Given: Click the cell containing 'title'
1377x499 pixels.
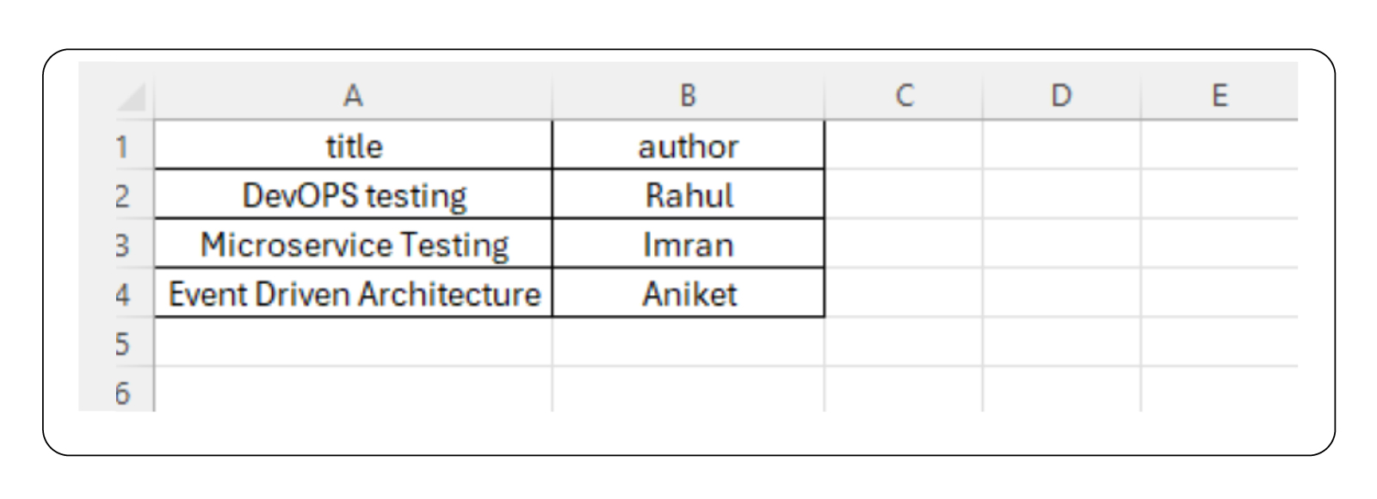Looking at the screenshot, I should [355, 145].
